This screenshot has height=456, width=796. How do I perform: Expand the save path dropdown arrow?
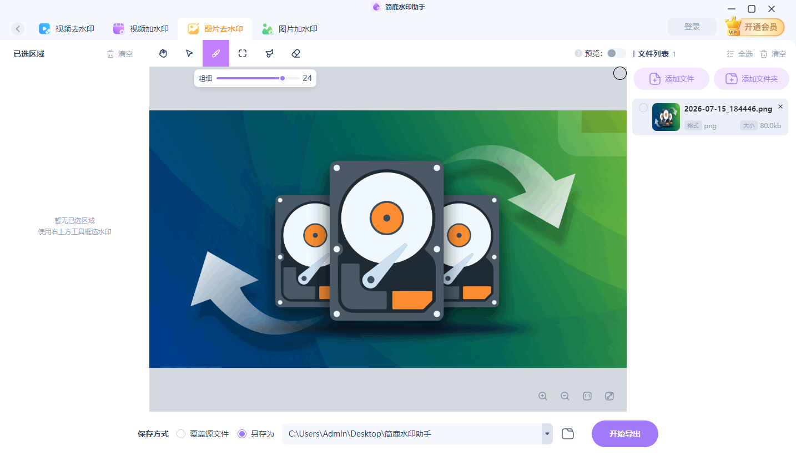(x=547, y=434)
